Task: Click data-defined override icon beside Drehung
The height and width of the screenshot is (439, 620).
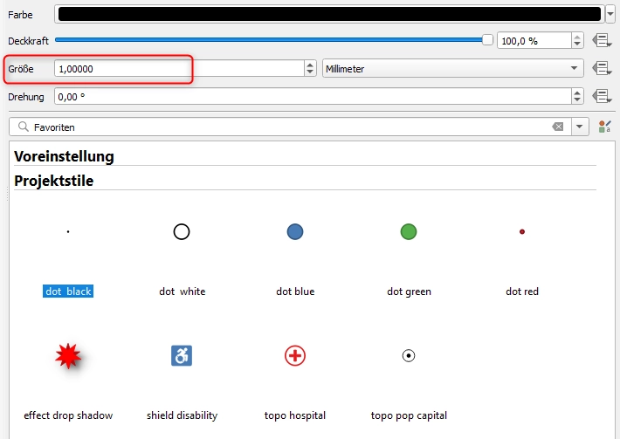Action: click(x=602, y=96)
